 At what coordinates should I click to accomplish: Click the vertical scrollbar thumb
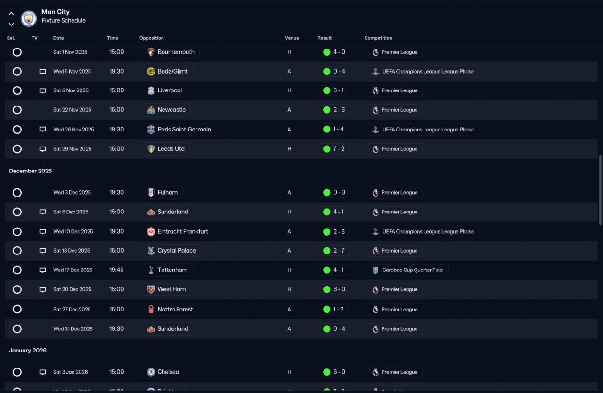click(x=600, y=190)
